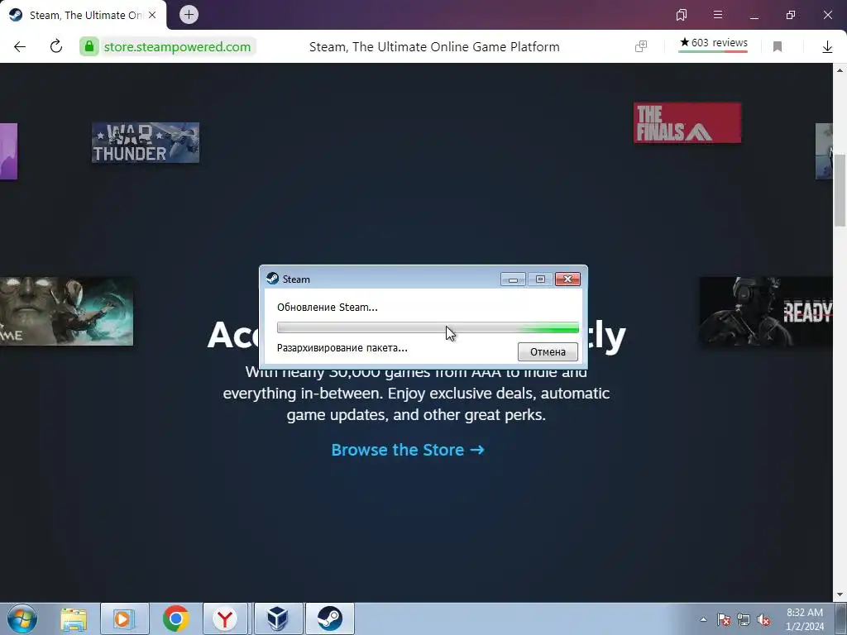Image resolution: width=847 pixels, height=635 pixels.
Task: Open the network status tray icon
Action: coord(744,620)
